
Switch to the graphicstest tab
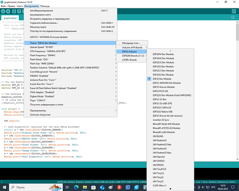[x=10, y=18]
